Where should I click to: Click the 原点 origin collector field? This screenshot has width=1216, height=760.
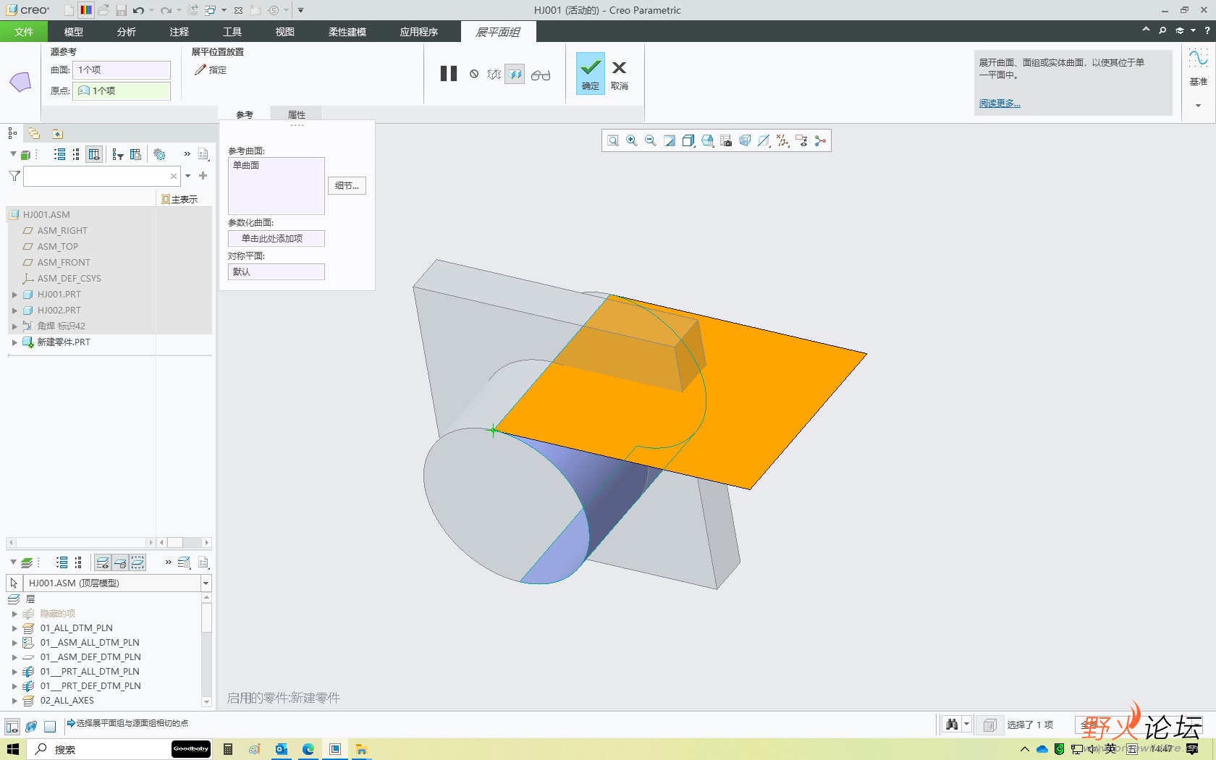tap(122, 90)
